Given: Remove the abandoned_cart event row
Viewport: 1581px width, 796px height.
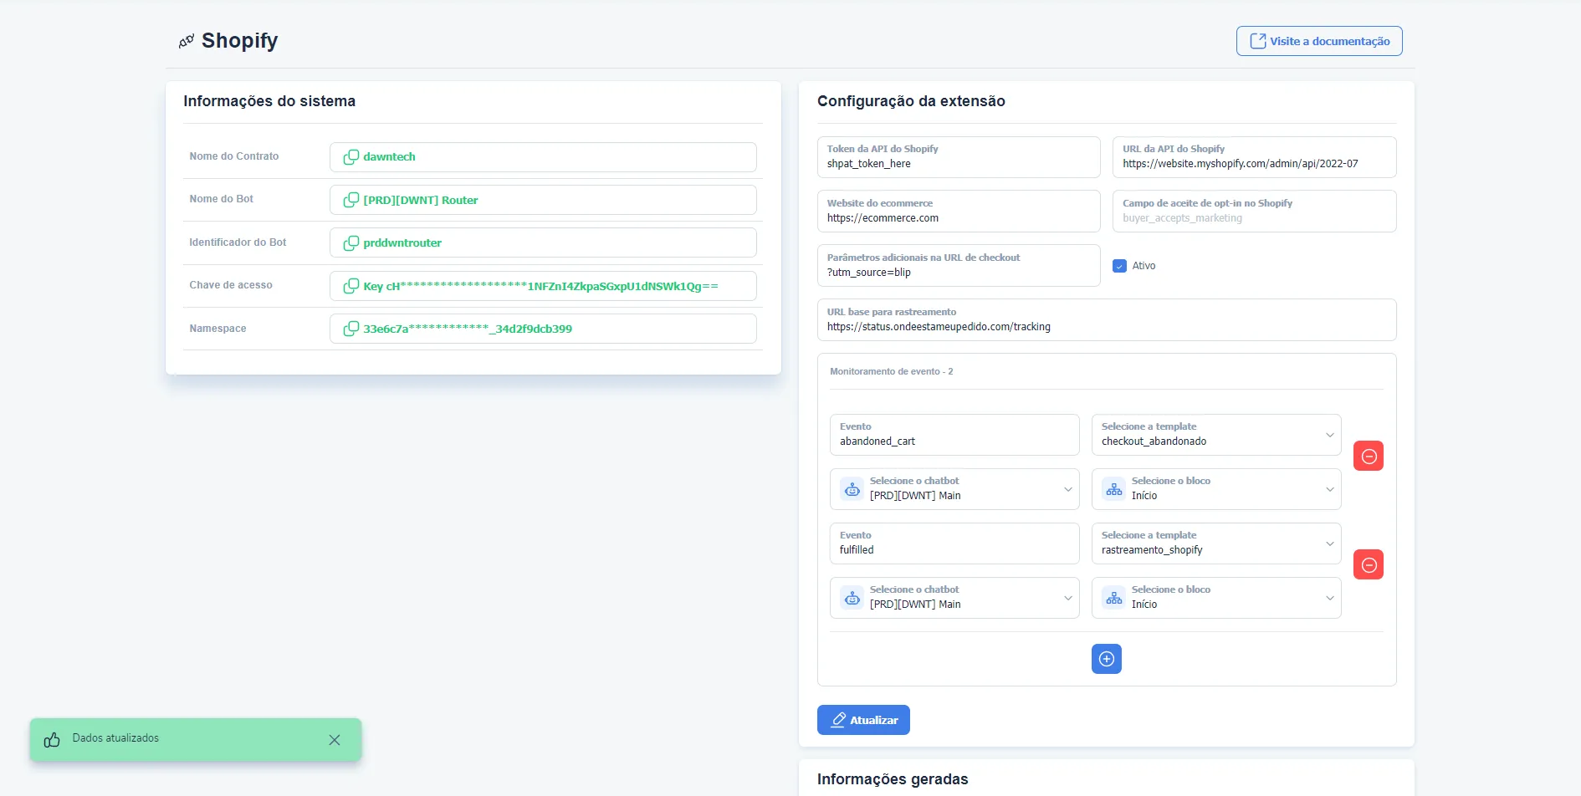Looking at the screenshot, I should (1369, 456).
